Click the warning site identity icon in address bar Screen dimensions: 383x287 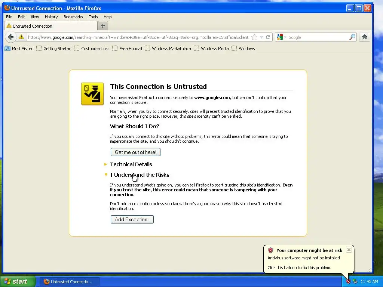click(x=21, y=37)
